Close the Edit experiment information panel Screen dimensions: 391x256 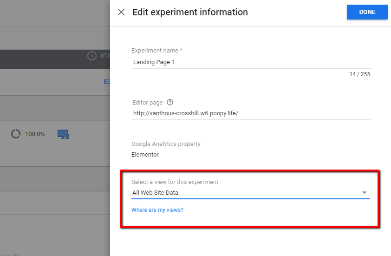coord(121,13)
